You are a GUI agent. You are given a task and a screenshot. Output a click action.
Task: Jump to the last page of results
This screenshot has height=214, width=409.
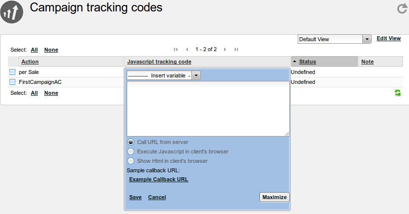coord(236,49)
